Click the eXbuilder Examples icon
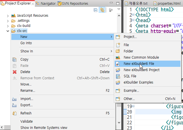Screen dimensions: 183x130 click(x=118, y=82)
